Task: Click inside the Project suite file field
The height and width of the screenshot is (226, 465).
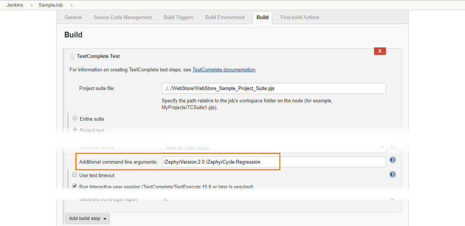Action: pos(273,88)
